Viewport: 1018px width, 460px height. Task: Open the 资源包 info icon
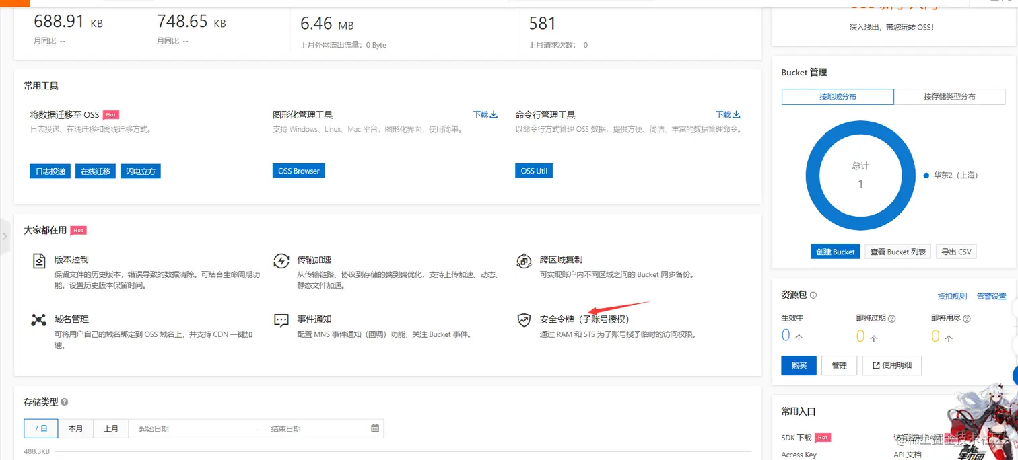pos(813,295)
